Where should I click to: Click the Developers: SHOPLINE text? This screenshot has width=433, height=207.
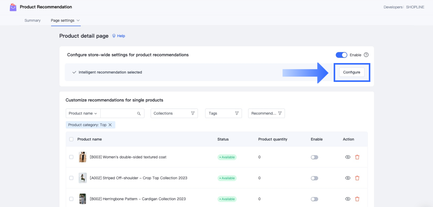404,7
